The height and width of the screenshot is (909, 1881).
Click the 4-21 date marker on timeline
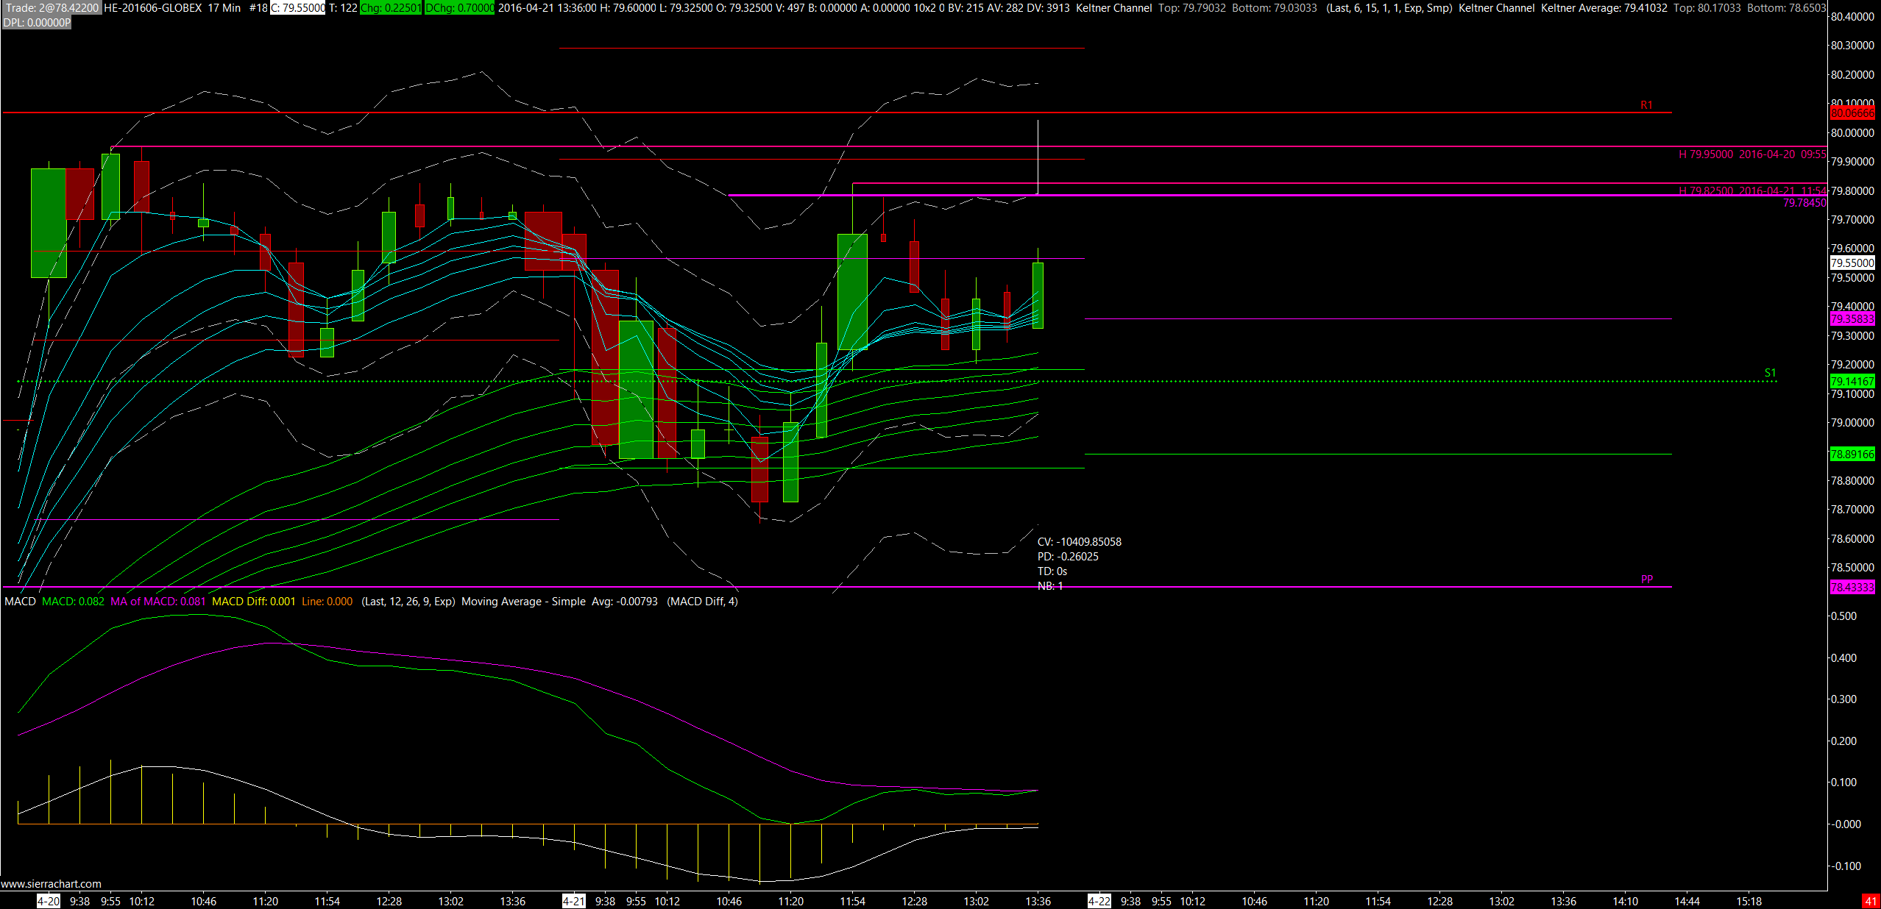[x=573, y=901]
